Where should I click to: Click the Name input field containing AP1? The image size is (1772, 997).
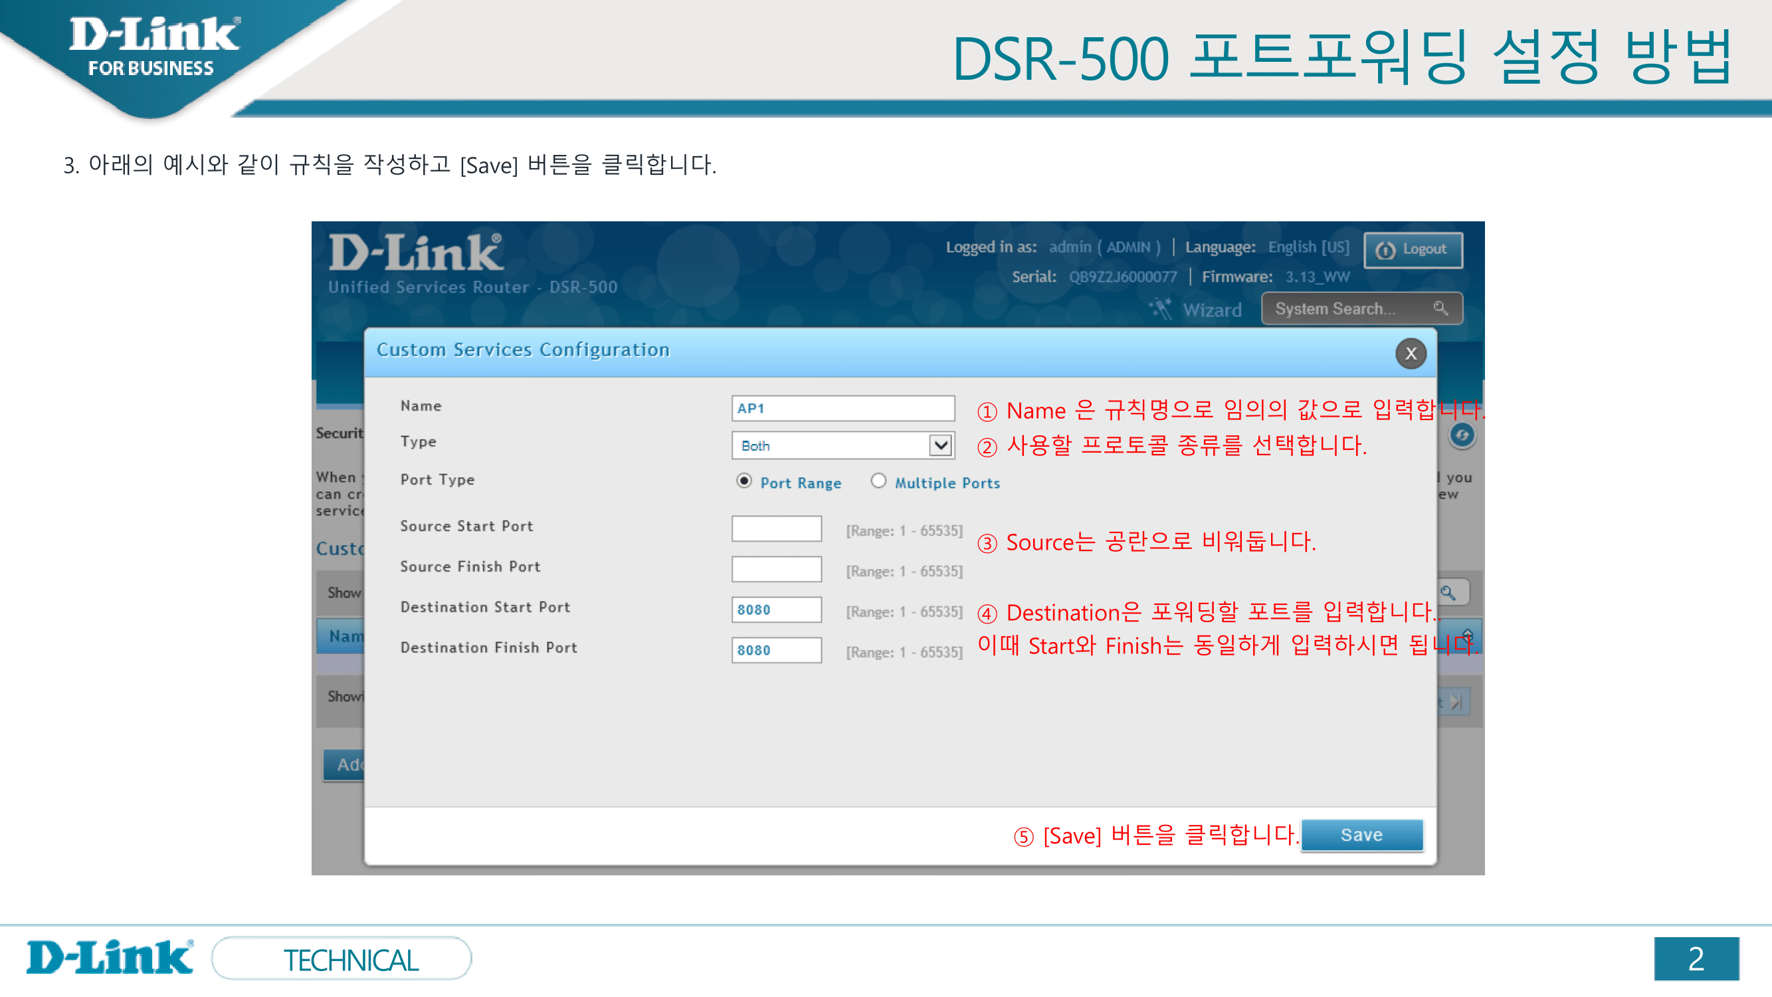pos(842,408)
